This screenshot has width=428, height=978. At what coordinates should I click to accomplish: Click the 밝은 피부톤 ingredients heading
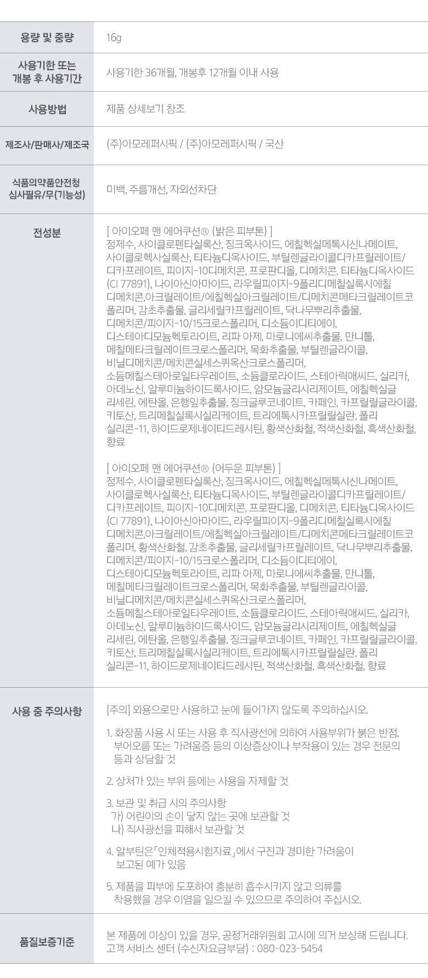[x=189, y=231]
